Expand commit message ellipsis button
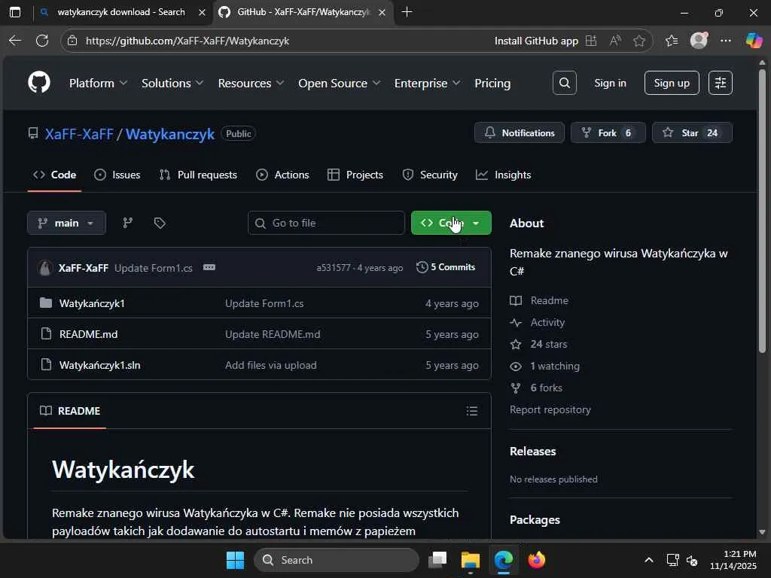Screen dimensions: 771x578 point(209,267)
